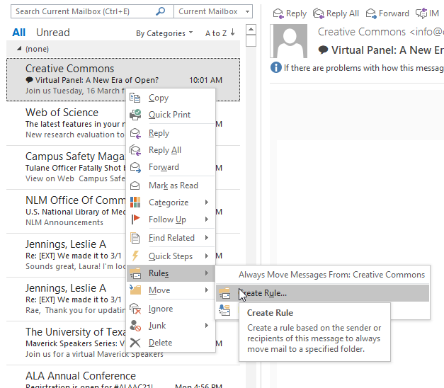Open the ALA Annual Conference email
The height and width of the screenshot is (388, 444).
[x=123, y=377]
